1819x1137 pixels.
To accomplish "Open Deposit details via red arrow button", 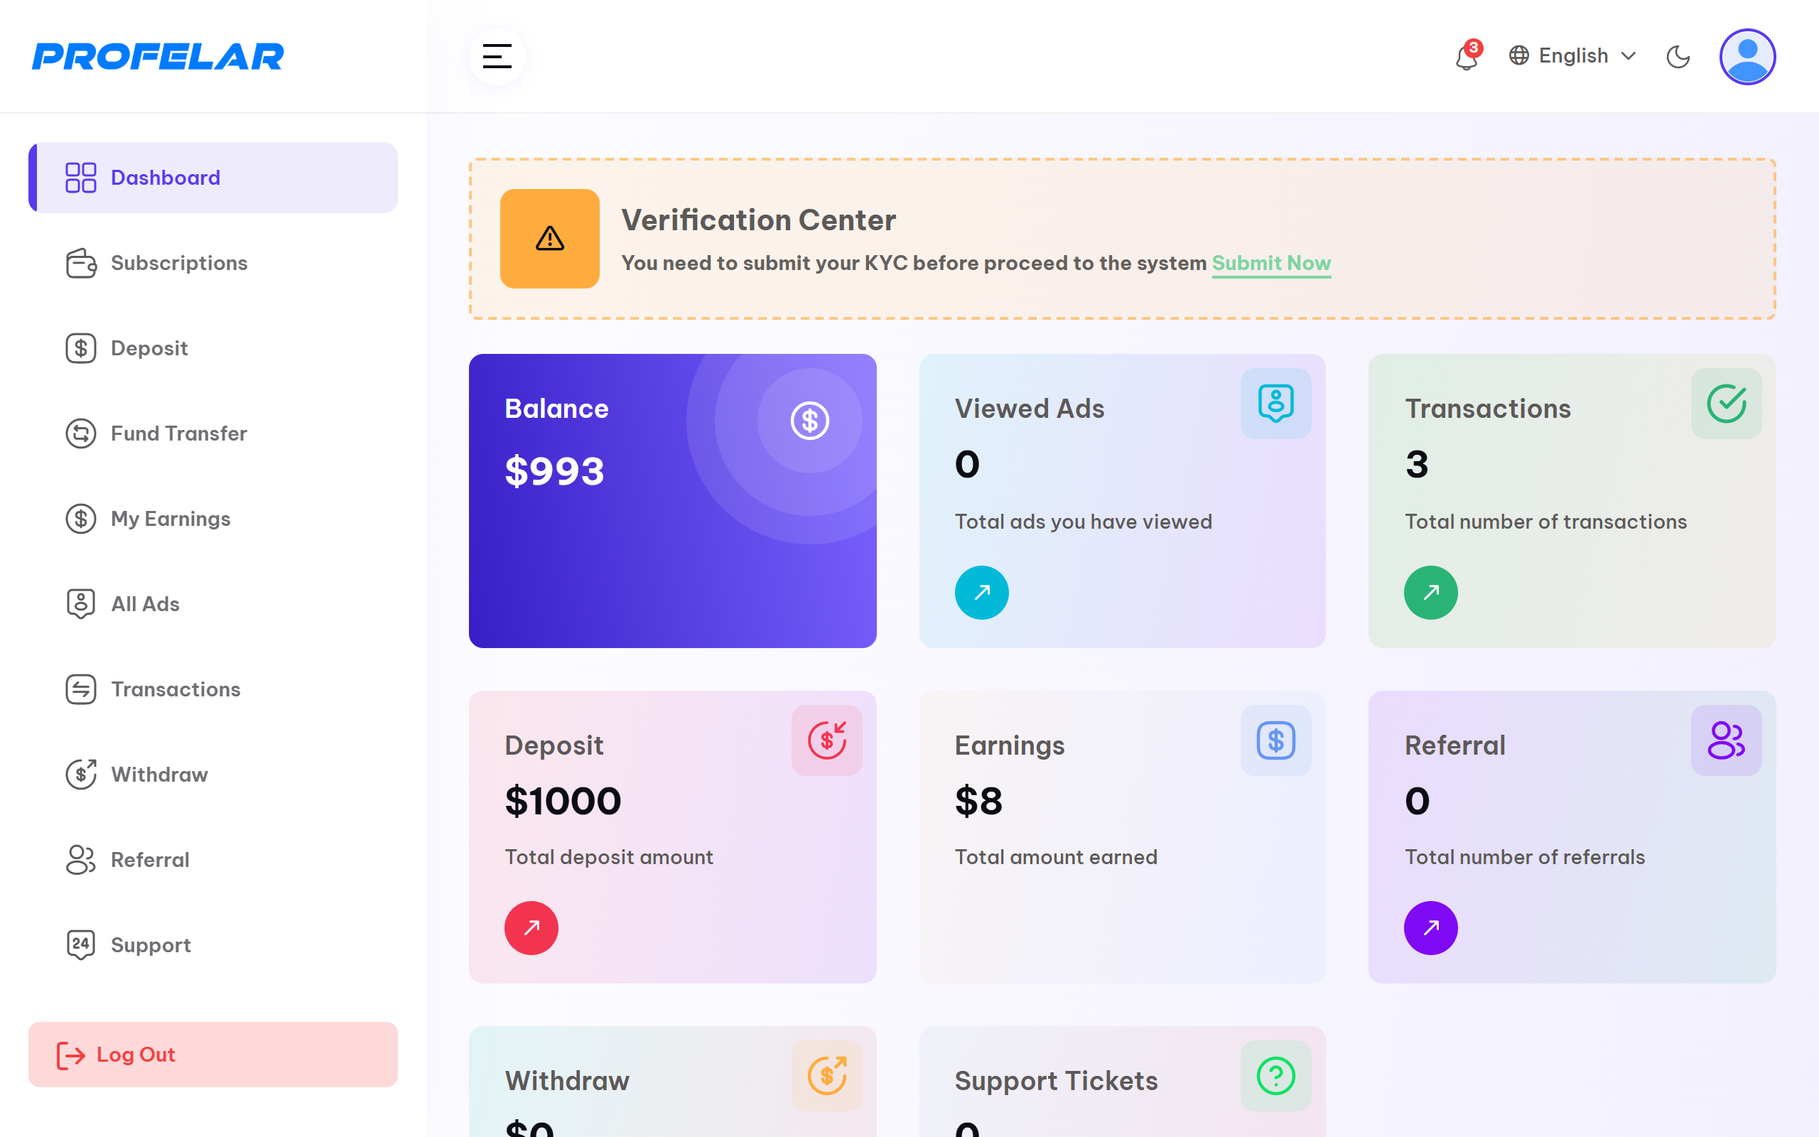I will pyautogui.click(x=531, y=928).
